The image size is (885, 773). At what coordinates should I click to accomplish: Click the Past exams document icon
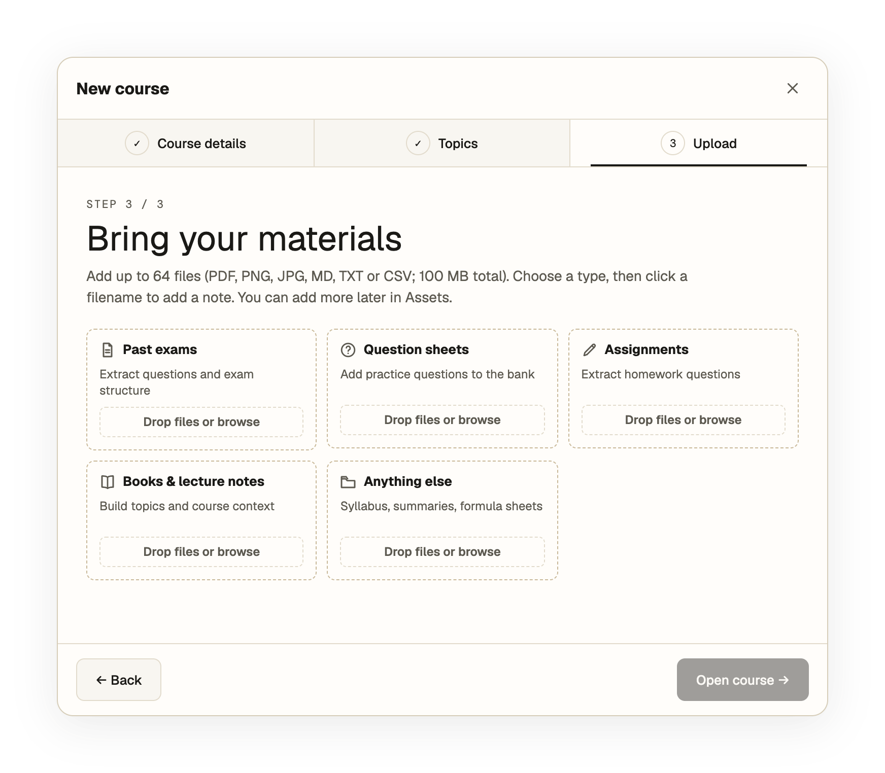[108, 350]
